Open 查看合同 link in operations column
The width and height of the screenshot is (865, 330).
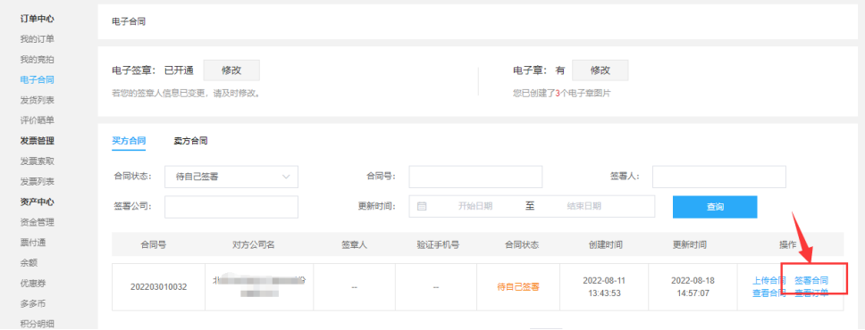point(769,293)
